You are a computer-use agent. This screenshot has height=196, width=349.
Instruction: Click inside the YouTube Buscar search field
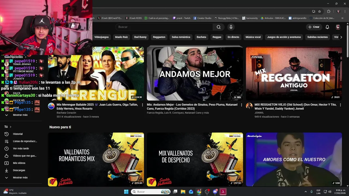click(x=164, y=27)
